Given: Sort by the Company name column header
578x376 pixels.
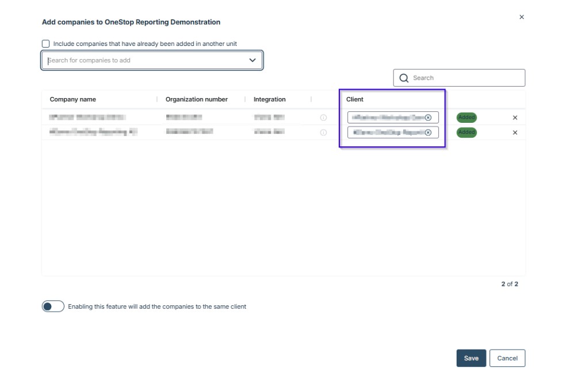Looking at the screenshot, I should [73, 99].
